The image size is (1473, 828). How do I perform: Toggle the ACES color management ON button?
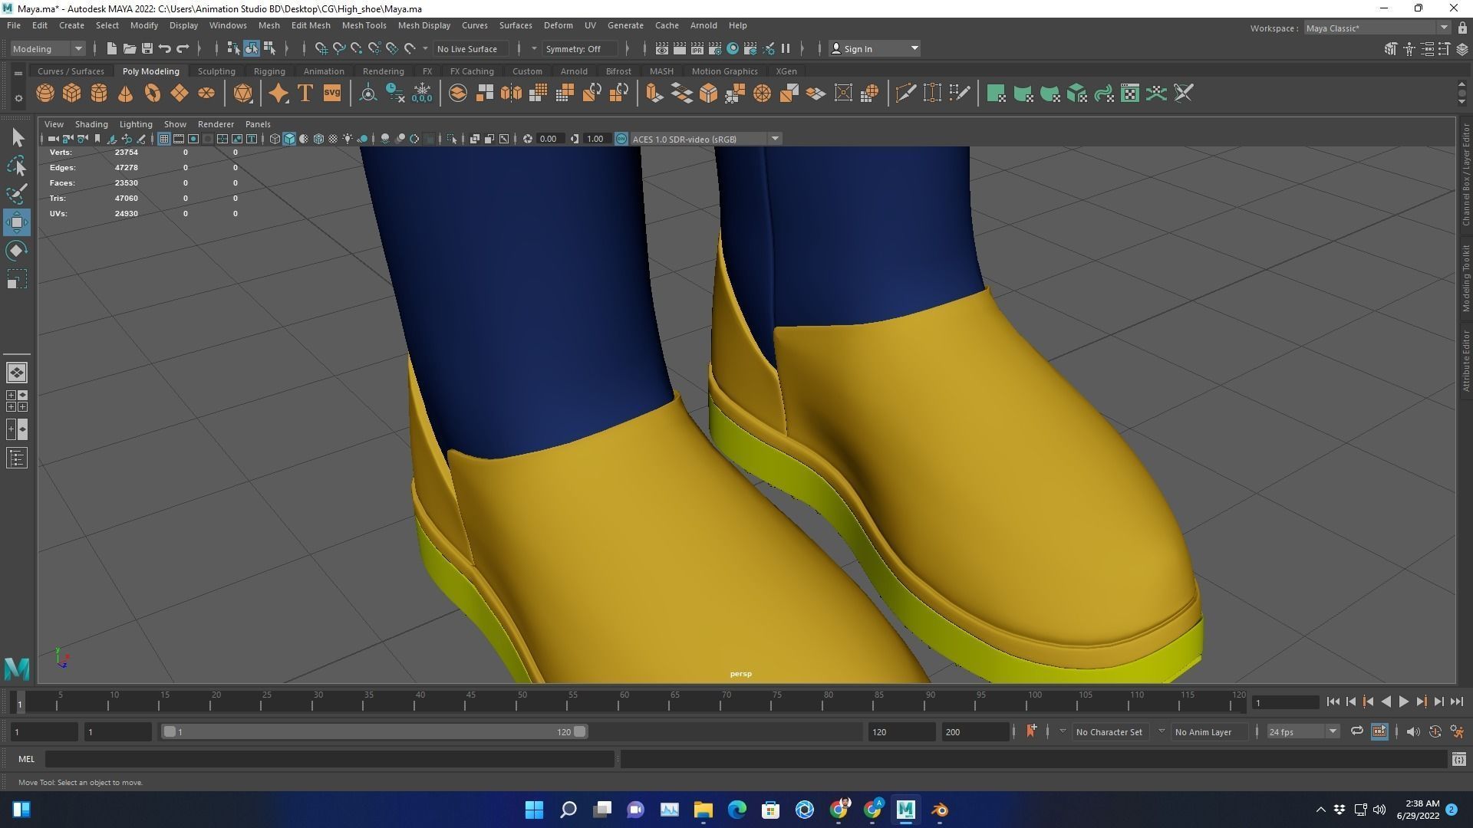tap(621, 139)
